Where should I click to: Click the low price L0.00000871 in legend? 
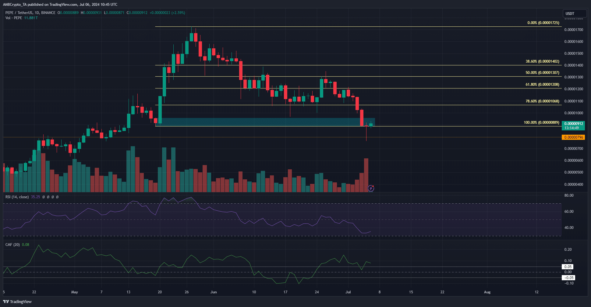[x=114, y=13]
